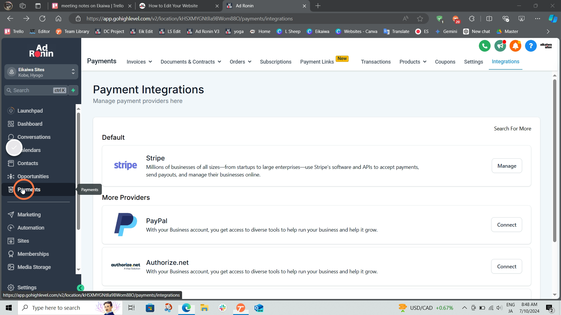Open Dashboard in the sidebar
561x315 pixels.
30,124
